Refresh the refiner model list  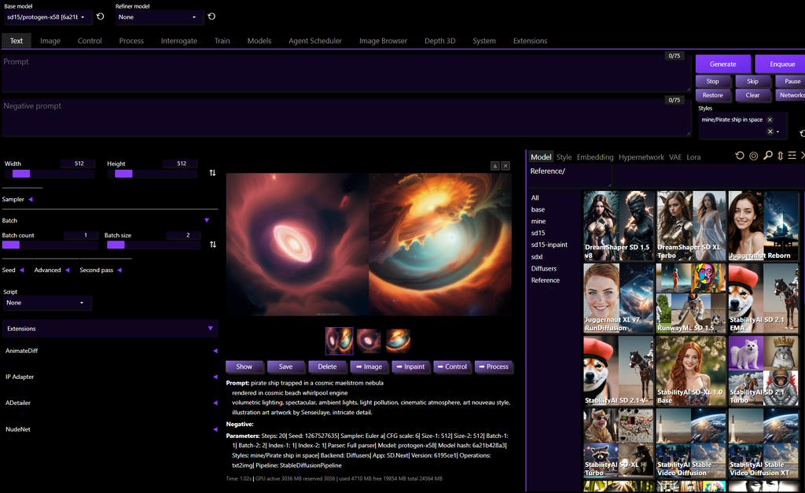211,17
